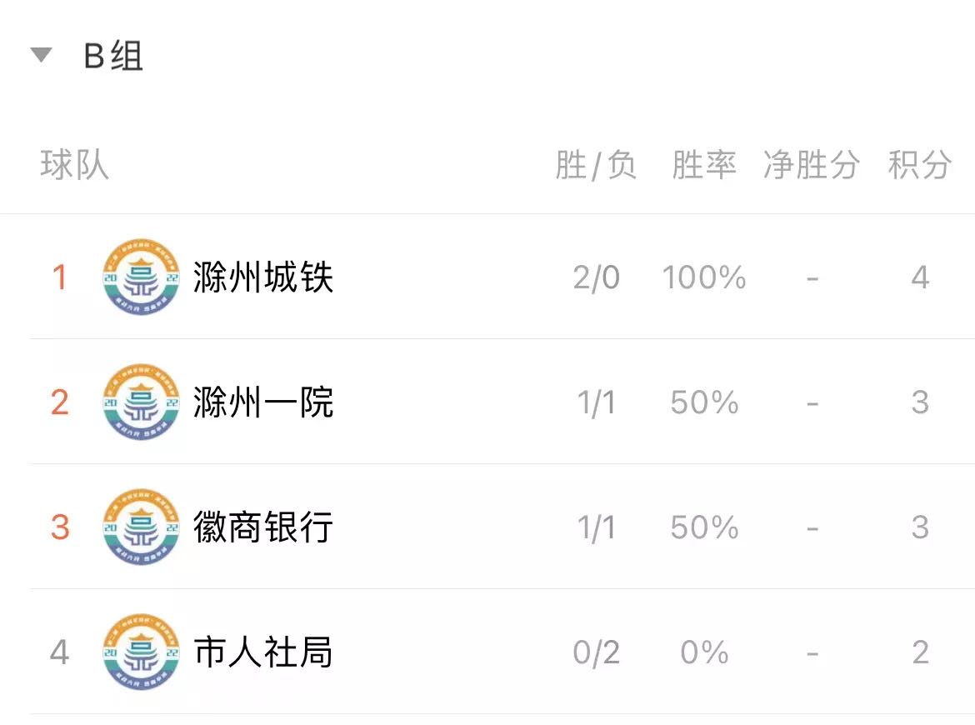Open the 徽商银行 team name
975x725 pixels.
point(263,527)
